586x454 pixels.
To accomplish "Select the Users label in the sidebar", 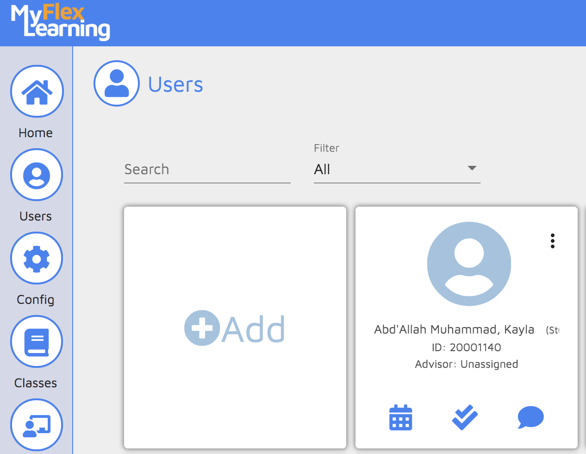I will (36, 216).
